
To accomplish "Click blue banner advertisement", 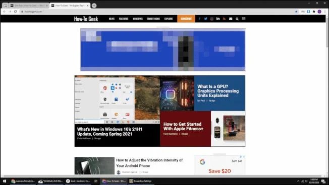I will click(x=163, y=50).
